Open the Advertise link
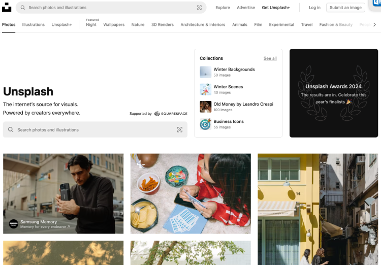 click(x=246, y=8)
